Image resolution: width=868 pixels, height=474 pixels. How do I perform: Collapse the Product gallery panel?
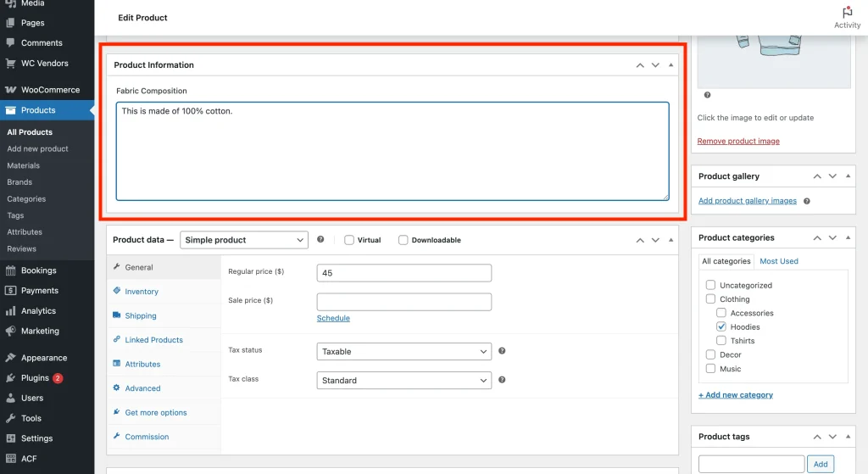tap(848, 176)
